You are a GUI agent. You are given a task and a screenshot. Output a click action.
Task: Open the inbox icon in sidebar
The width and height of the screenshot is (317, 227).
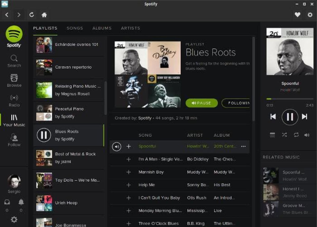pyautogui.click(x=7, y=202)
